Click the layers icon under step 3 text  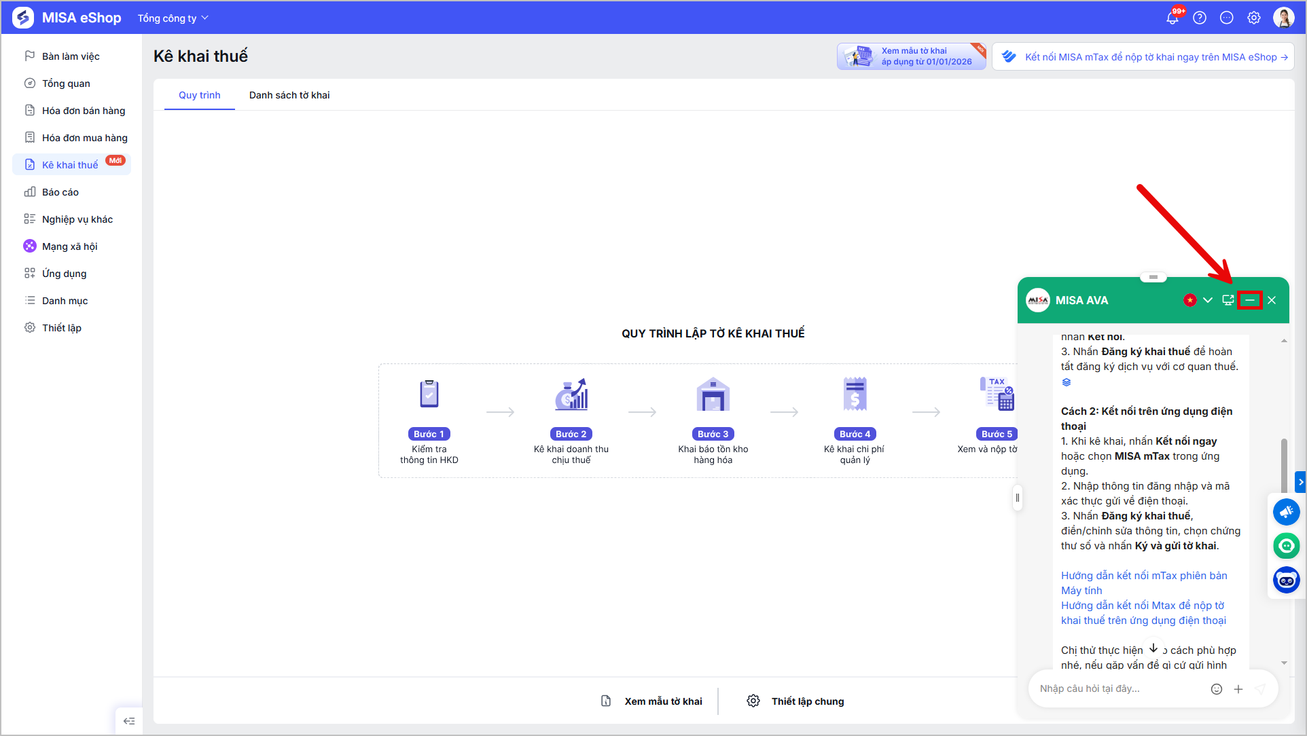click(1067, 382)
